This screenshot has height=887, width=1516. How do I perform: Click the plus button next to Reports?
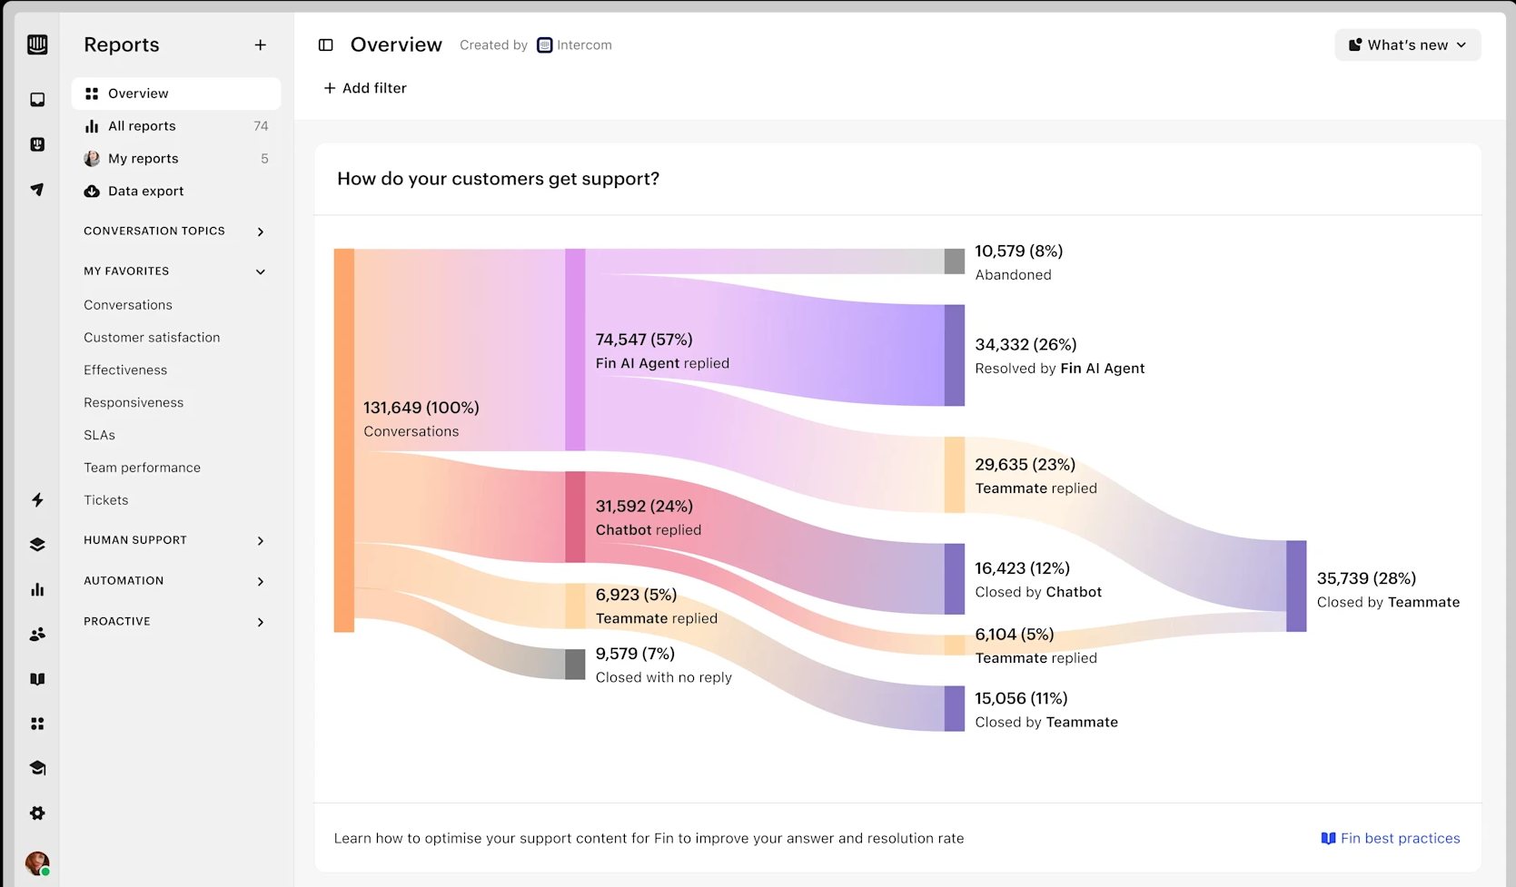[x=261, y=45]
